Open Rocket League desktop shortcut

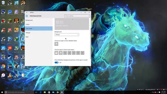click(10, 40)
